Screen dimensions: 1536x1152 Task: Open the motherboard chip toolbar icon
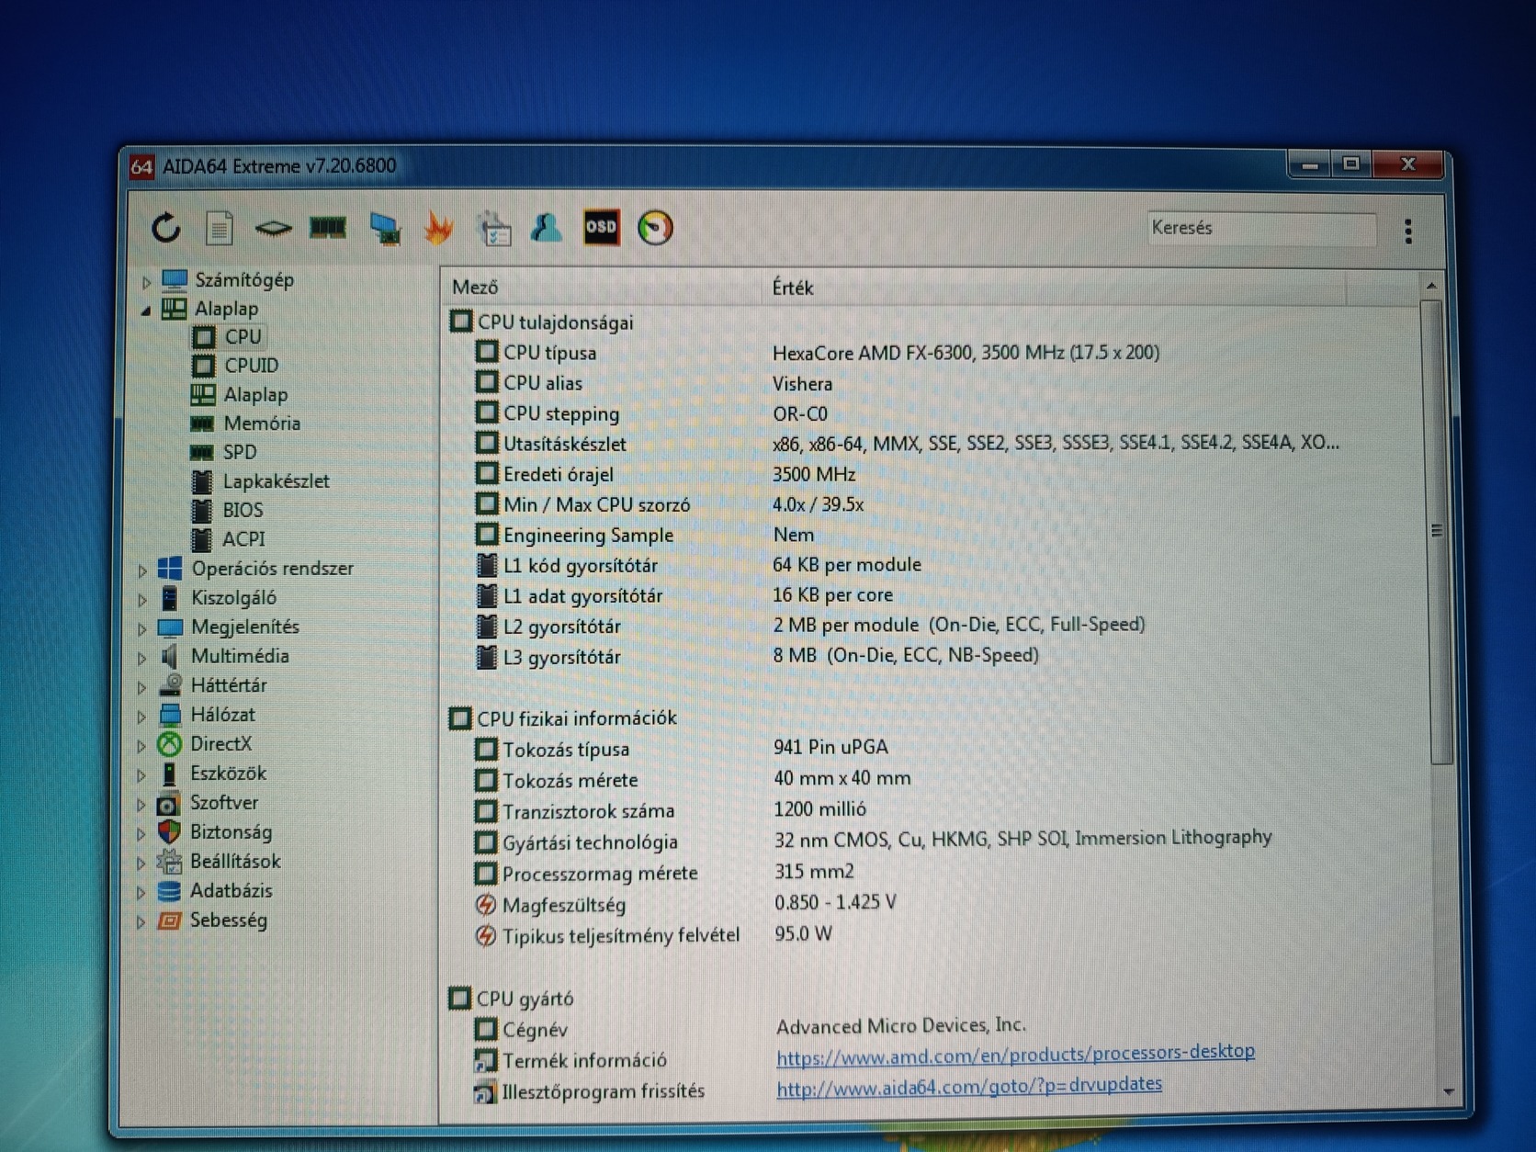(273, 228)
